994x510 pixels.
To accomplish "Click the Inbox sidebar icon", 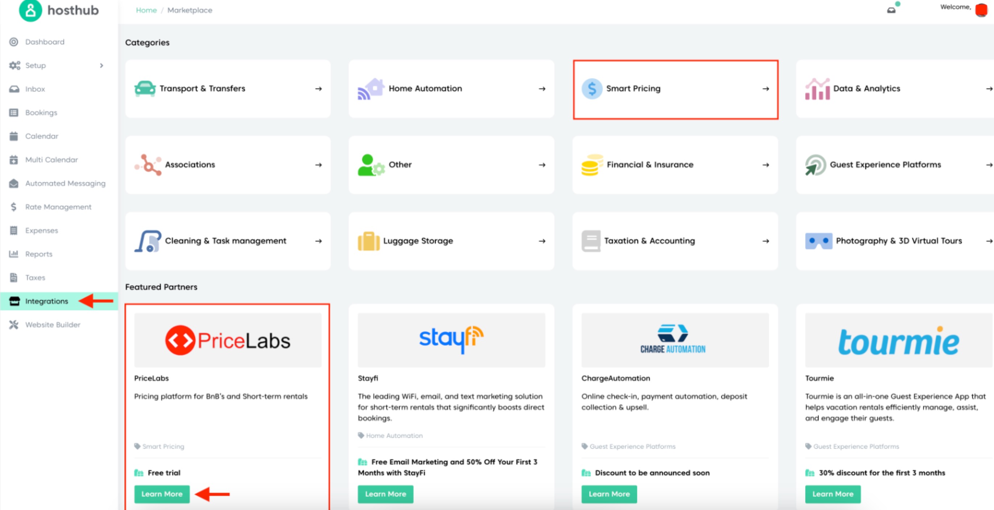I will (14, 89).
